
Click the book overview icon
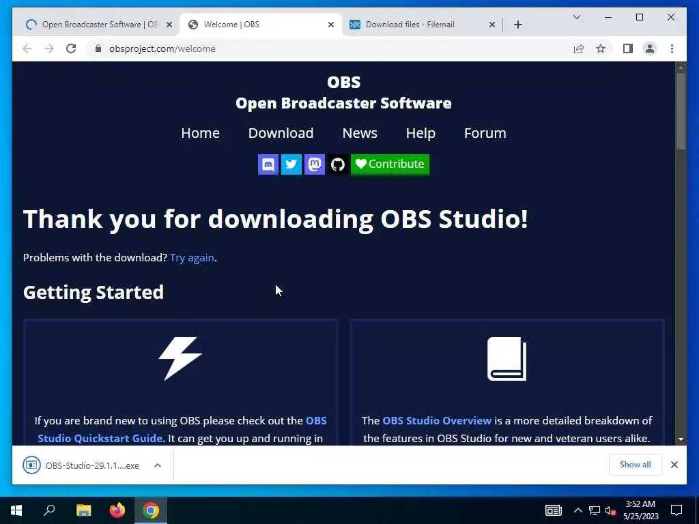pos(507,359)
